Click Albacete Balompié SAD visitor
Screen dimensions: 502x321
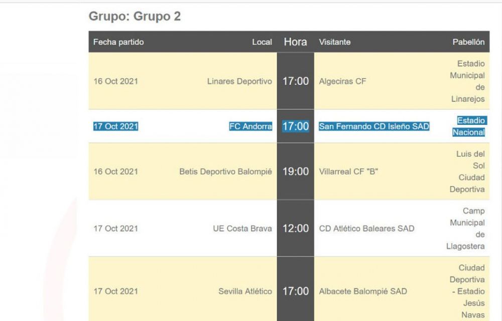(363, 291)
